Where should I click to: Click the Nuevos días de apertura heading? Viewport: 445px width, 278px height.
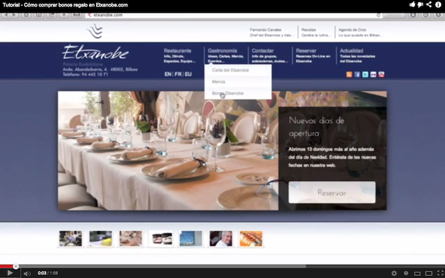click(x=317, y=127)
